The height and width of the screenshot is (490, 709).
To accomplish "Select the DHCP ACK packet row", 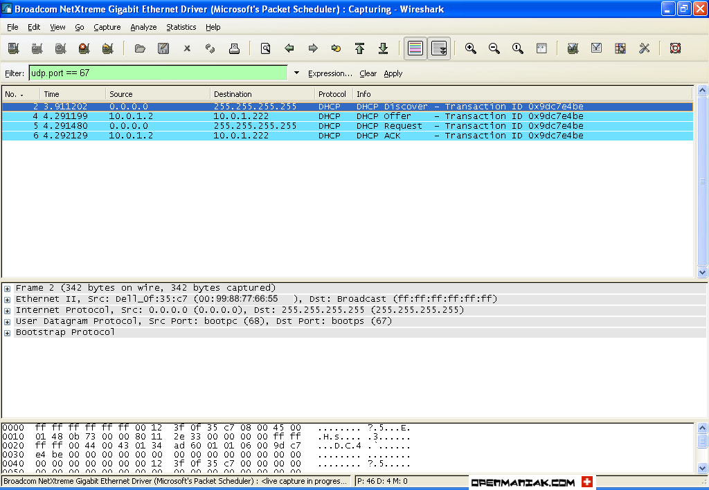I will click(348, 136).
